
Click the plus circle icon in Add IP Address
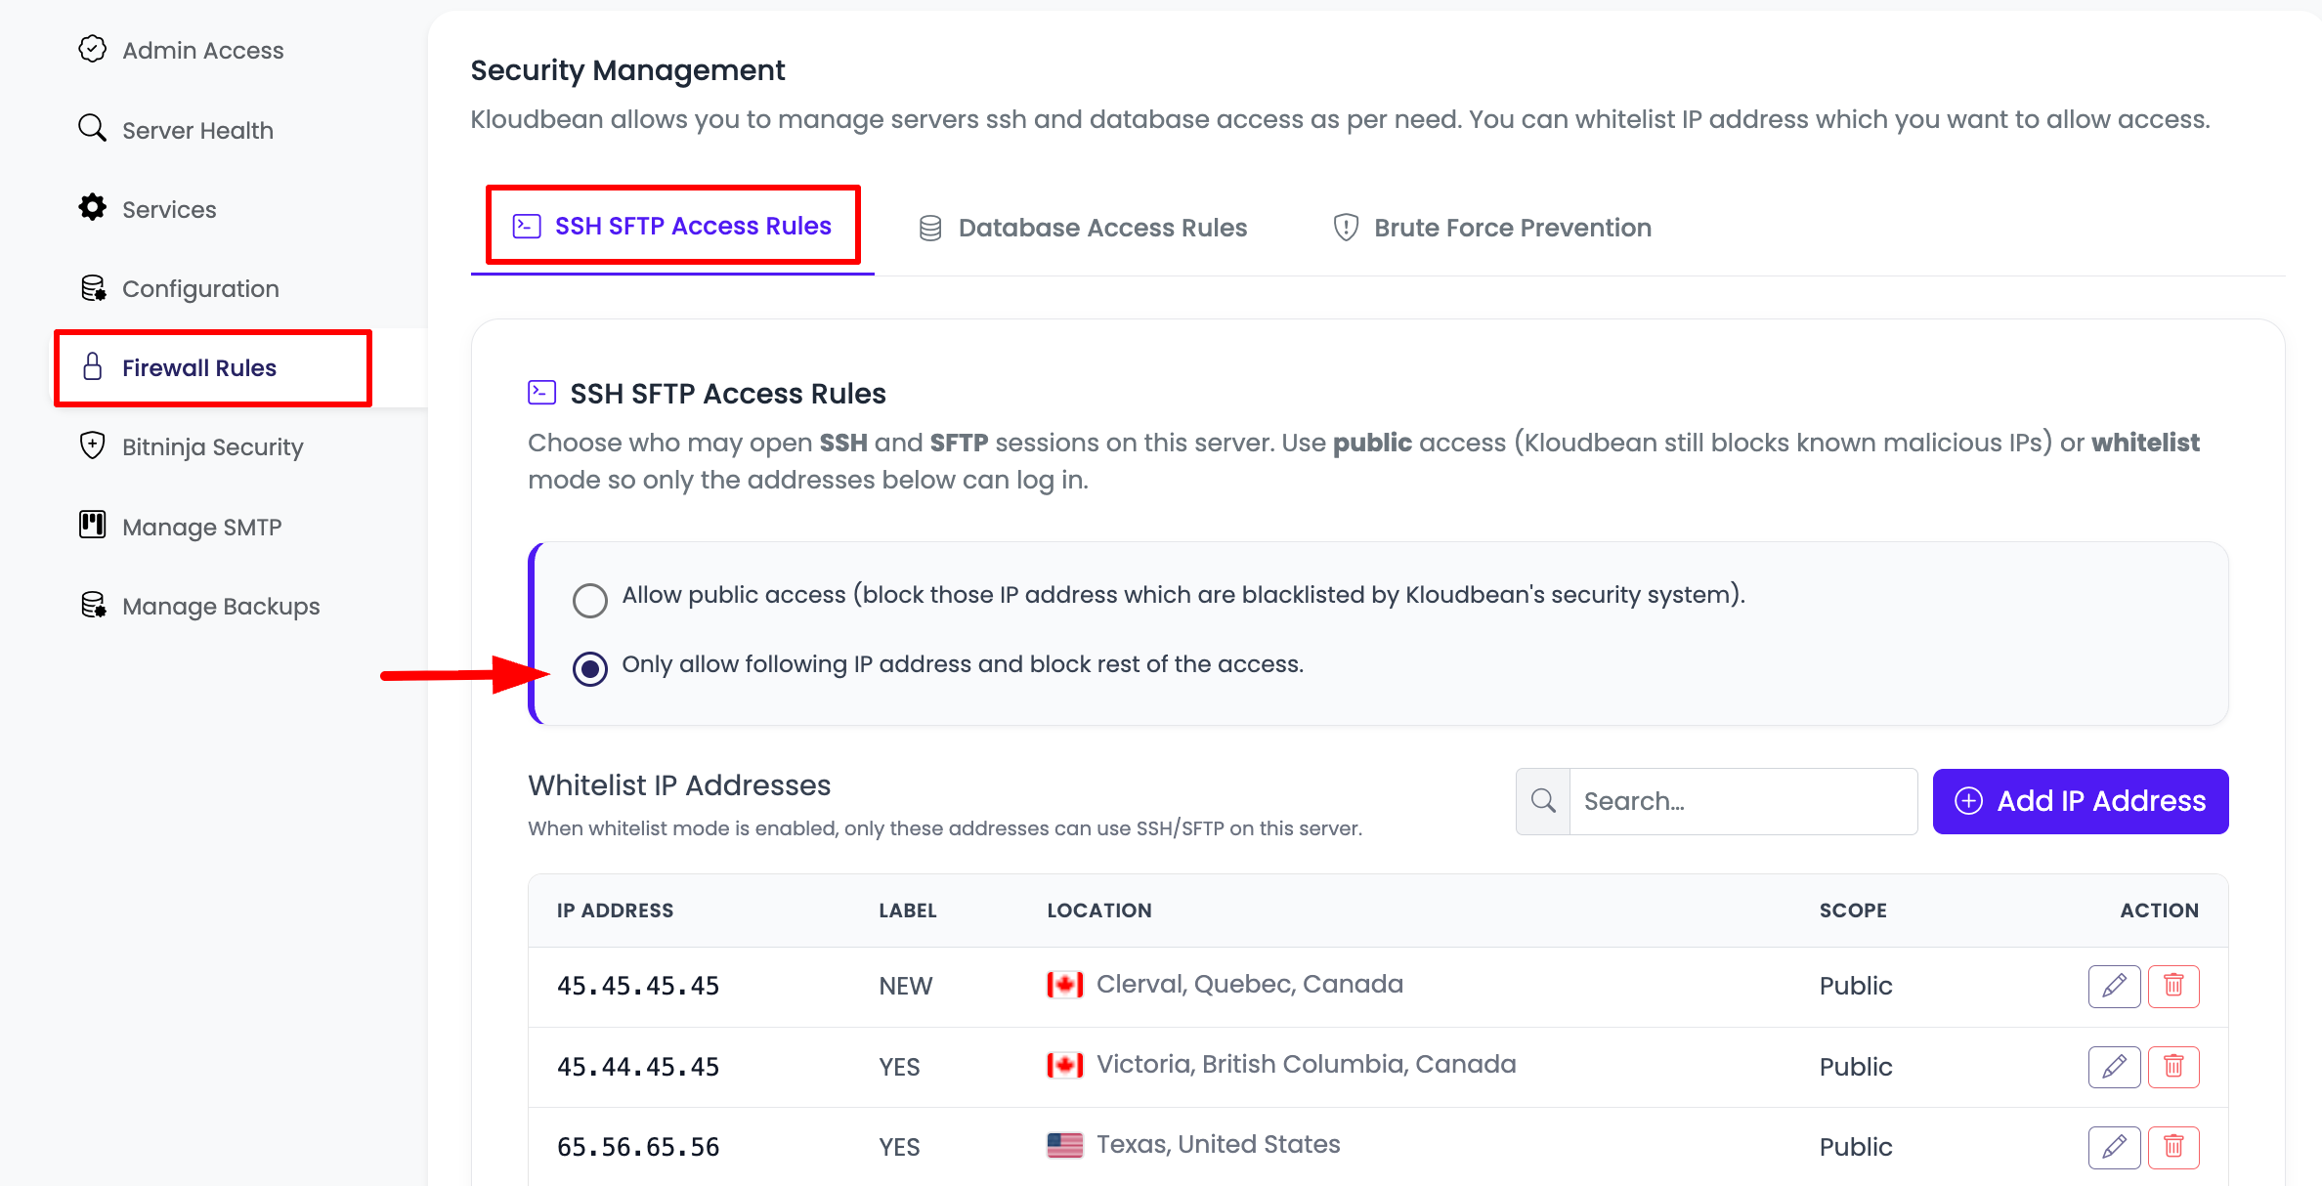click(1968, 801)
